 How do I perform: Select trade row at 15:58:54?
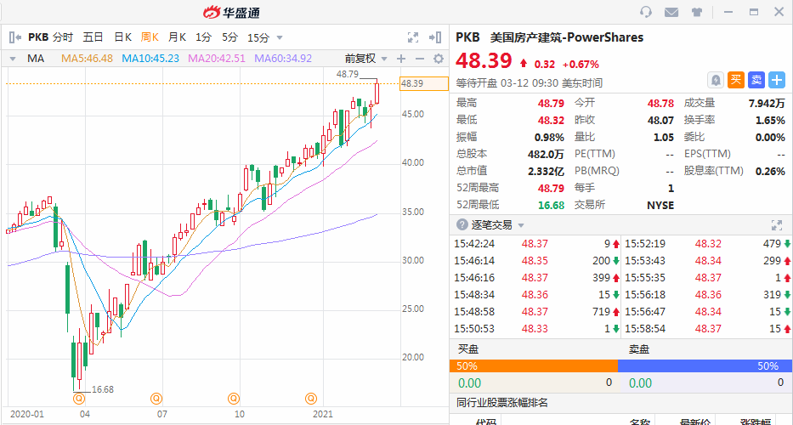707,329
